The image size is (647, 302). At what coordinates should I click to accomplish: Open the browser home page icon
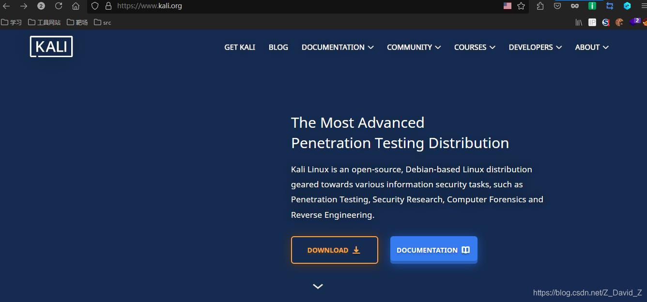point(76,6)
